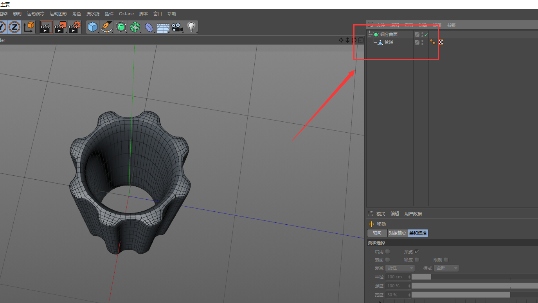538x303 pixels.
Task: Switch to the 对象轴心 tab
Action: coord(398,233)
